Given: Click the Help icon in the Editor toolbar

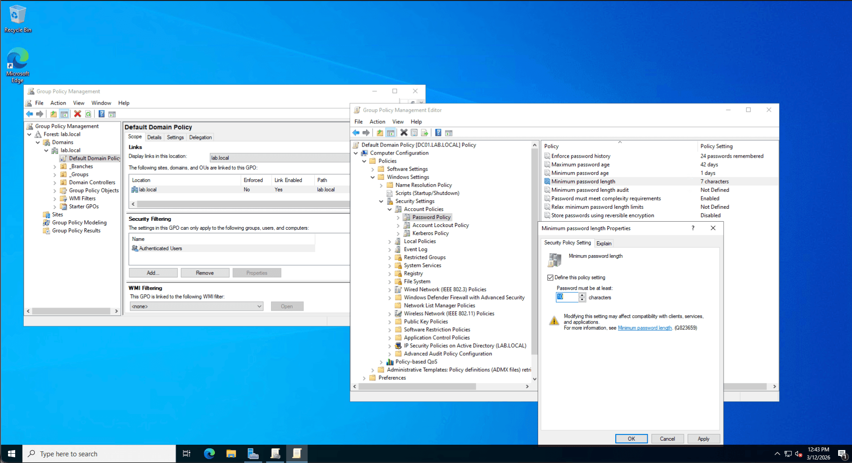Looking at the screenshot, I should pos(438,133).
